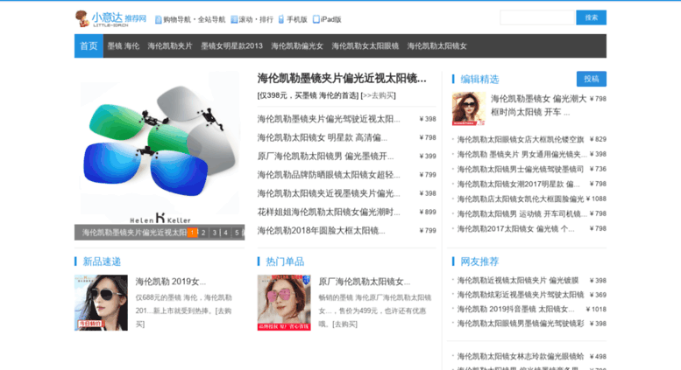Screen dimensions: 681x370
Task: Open 海伦凯勒太阳镜女潮2017明星款 item
Action: (518, 185)
